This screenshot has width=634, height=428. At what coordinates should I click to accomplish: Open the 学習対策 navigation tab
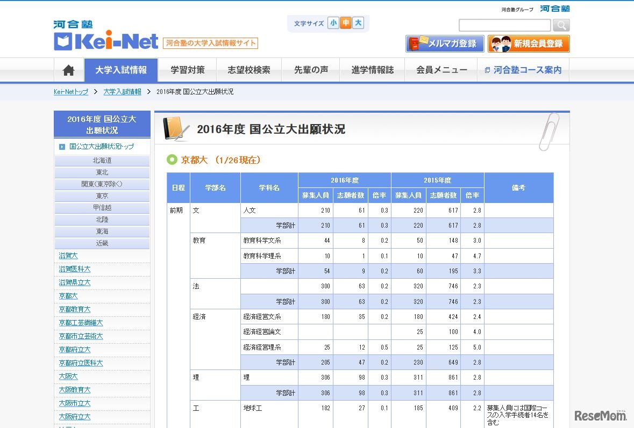coord(187,70)
